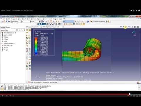The image size is (141, 106).
Task: Dislike the video with thumbs-down icon
Action: pos(134,10)
